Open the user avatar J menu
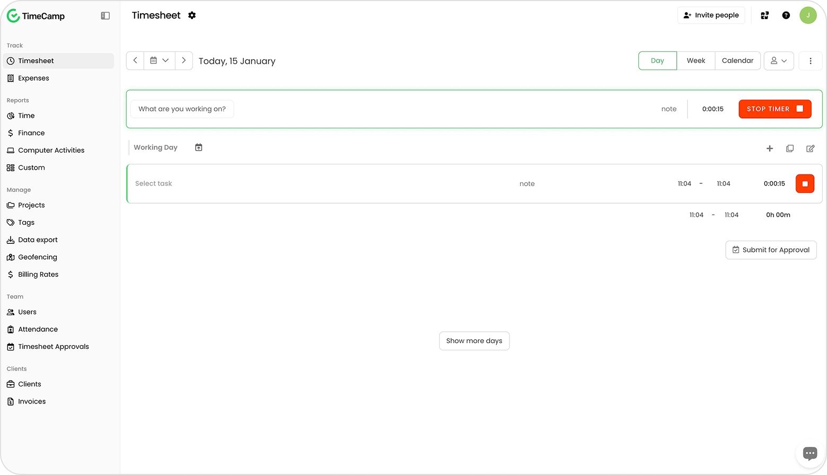The image size is (827, 475). 808,15
